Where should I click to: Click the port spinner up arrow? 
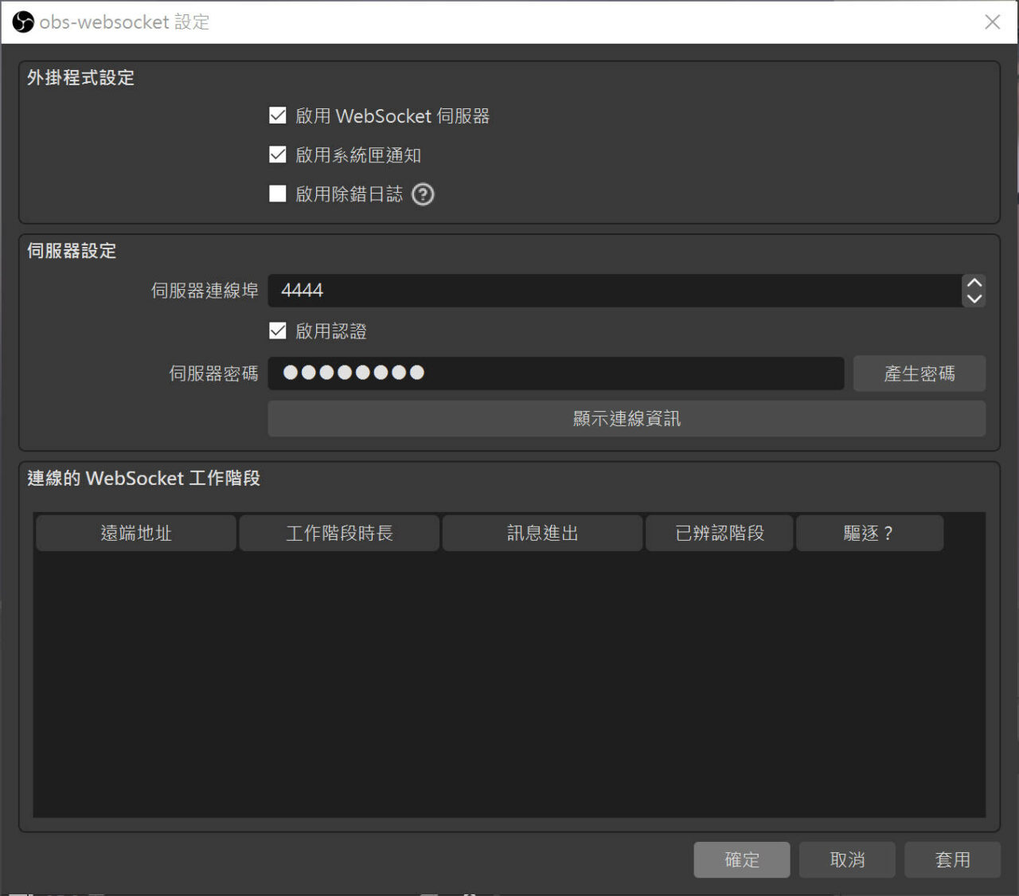[973, 281]
